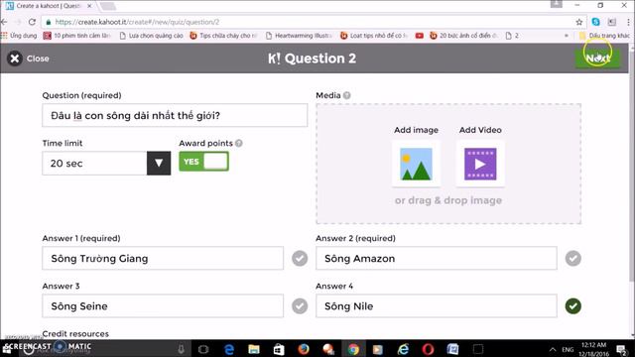The height and width of the screenshot is (357, 635).
Task: Show hidden system tray icons
Action: tap(553, 349)
